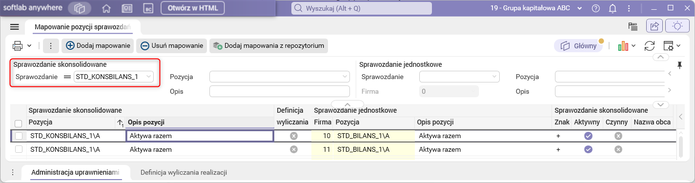Open Definicja wyliczania realizacji tab
The height and width of the screenshot is (183, 695).
pos(184,172)
